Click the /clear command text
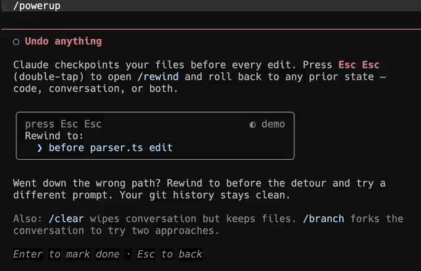The width and height of the screenshot is (421, 271). click(x=66, y=218)
